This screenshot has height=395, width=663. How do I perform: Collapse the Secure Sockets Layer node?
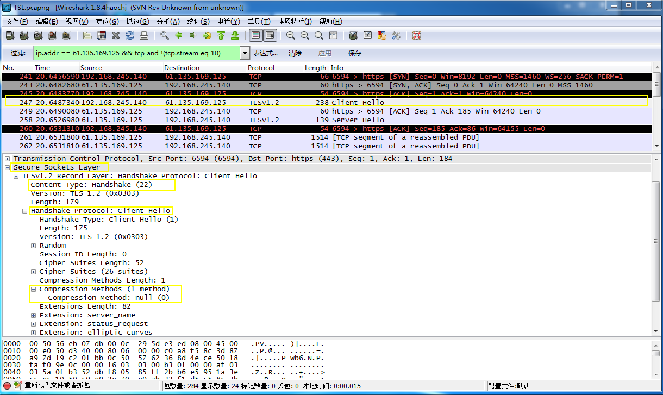(x=7, y=167)
